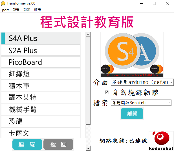The width and height of the screenshot is (174, 151).
Task: Close the Transformer window
Action: pyautogui.click(x=167, y=3)
